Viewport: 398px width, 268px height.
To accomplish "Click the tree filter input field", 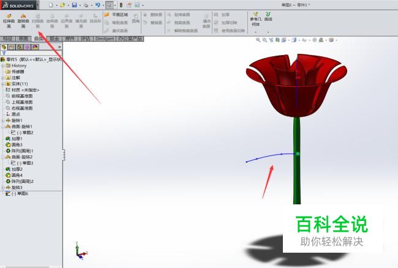I will (x=31, y=53).
